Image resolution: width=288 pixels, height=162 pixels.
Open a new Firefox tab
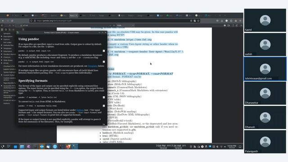220,16
